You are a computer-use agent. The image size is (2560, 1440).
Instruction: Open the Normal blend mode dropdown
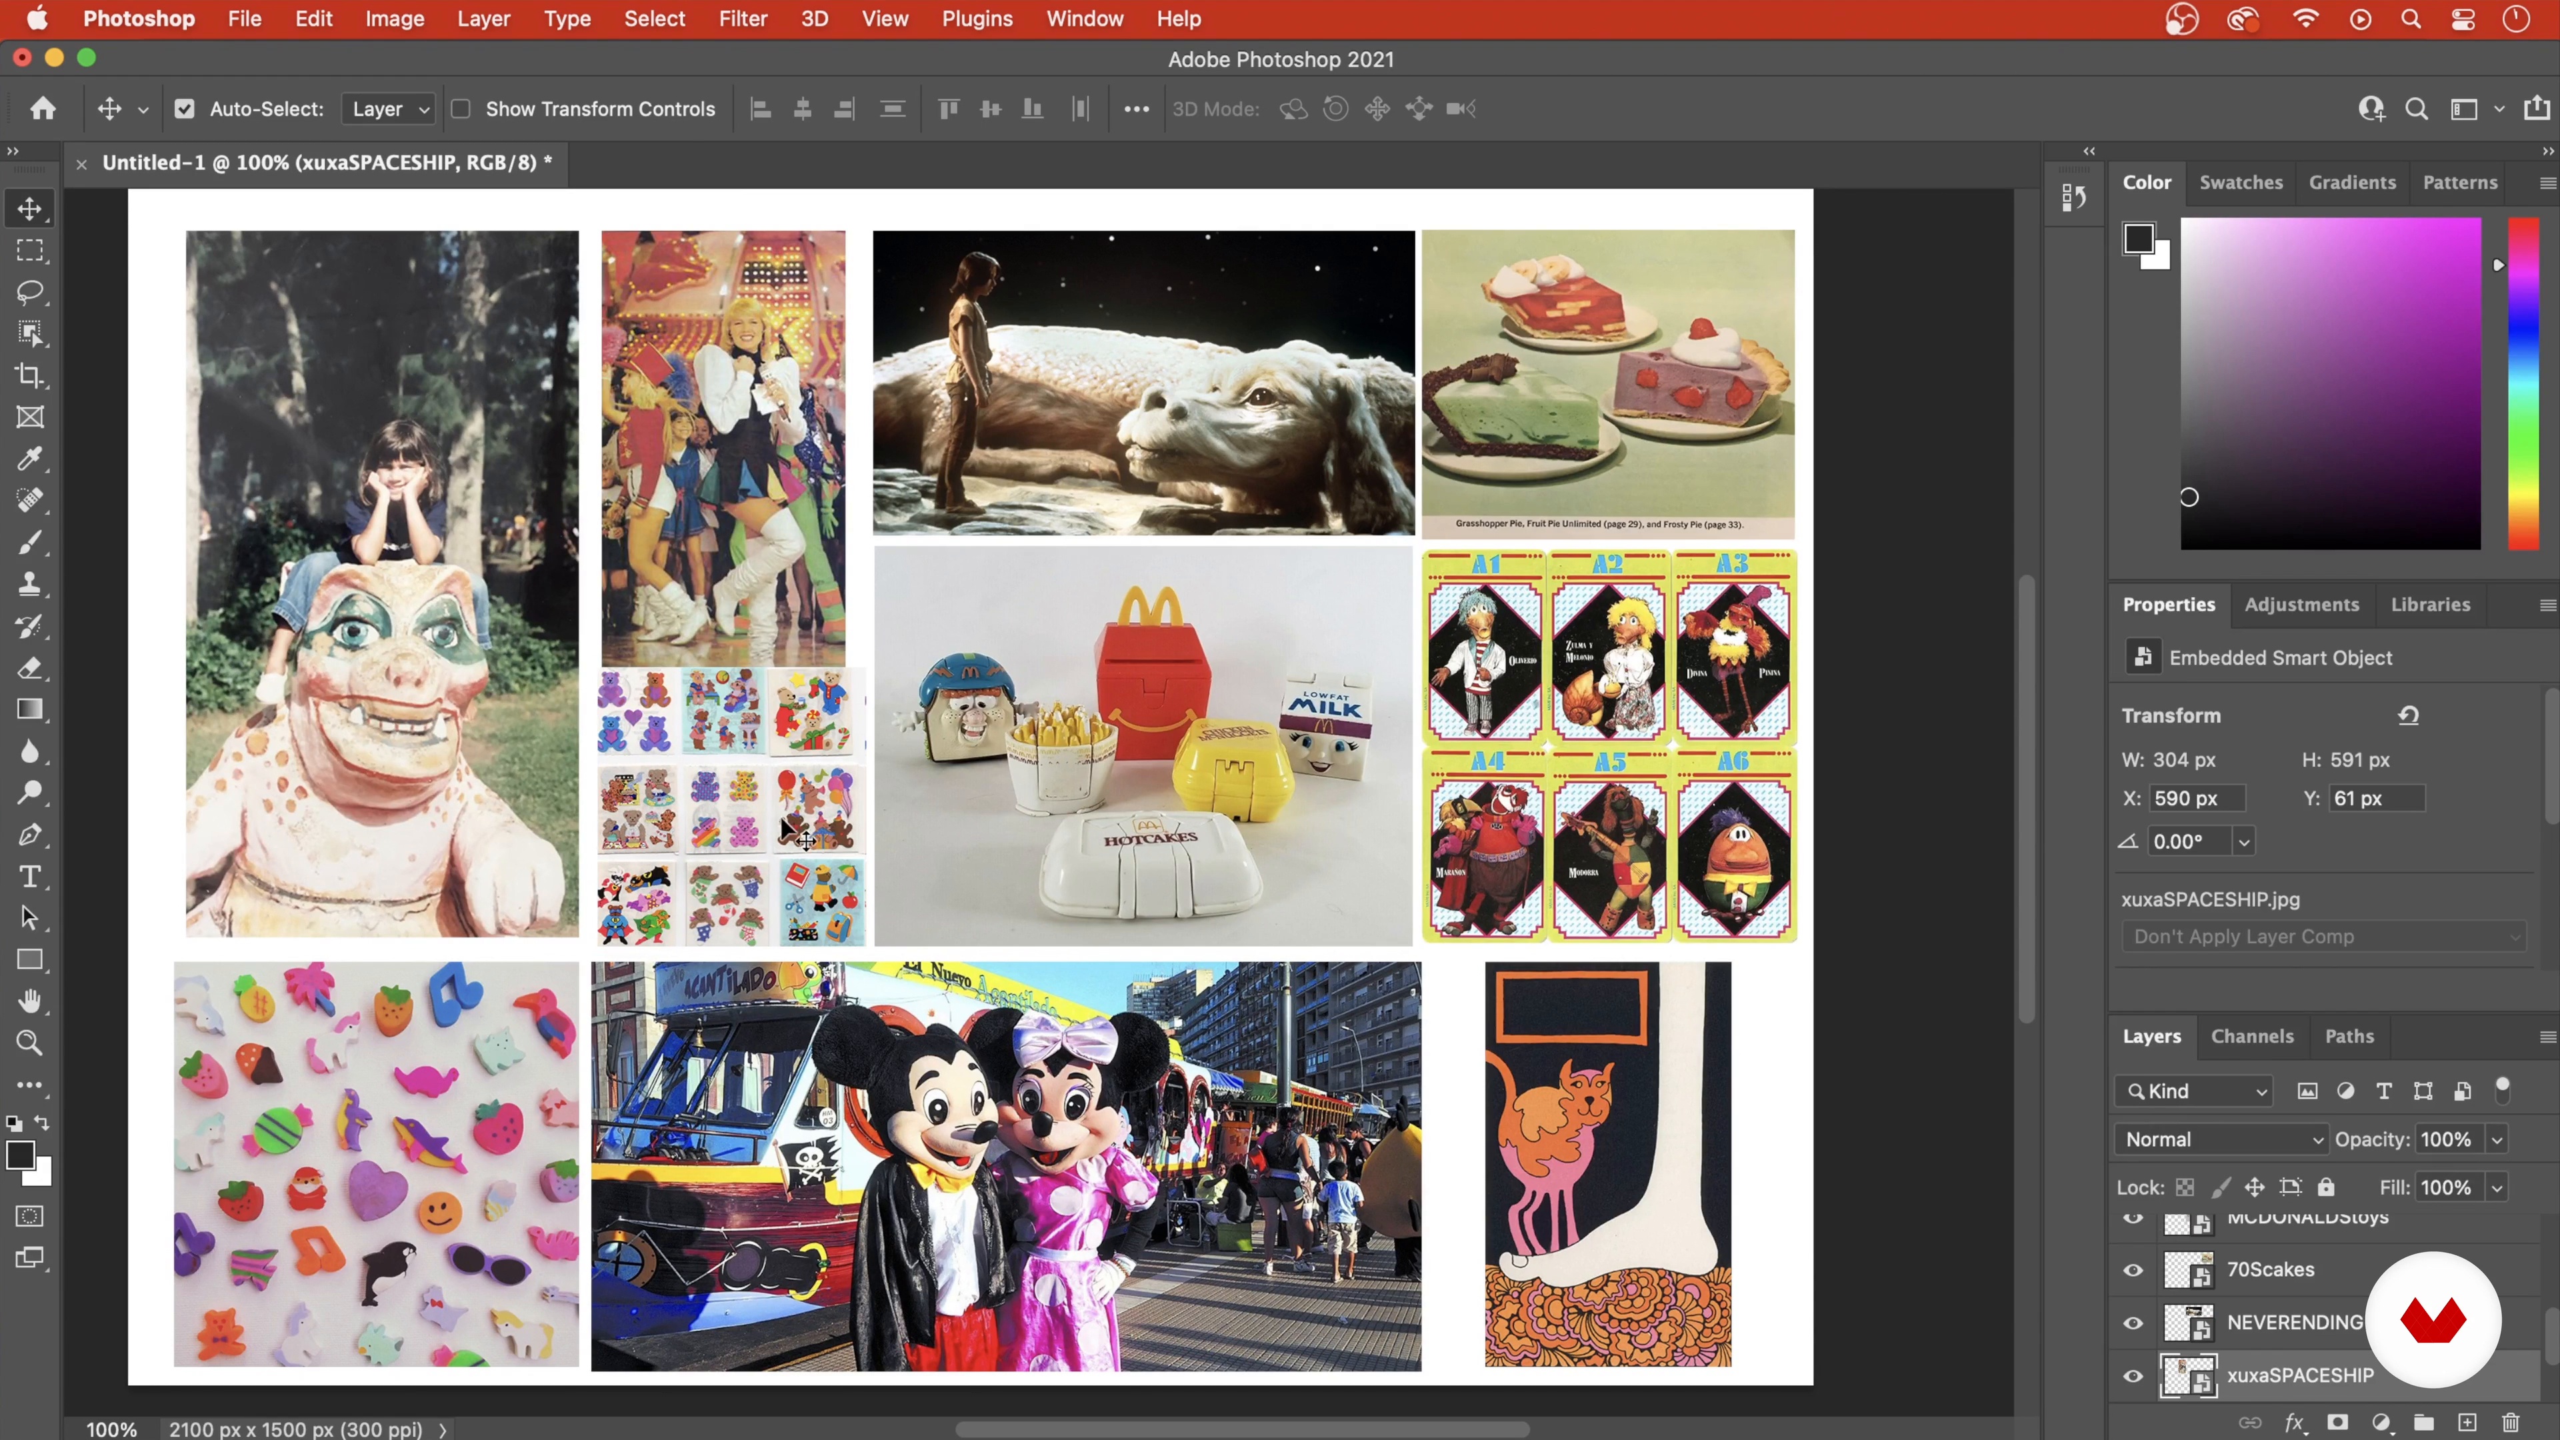2222,1140
